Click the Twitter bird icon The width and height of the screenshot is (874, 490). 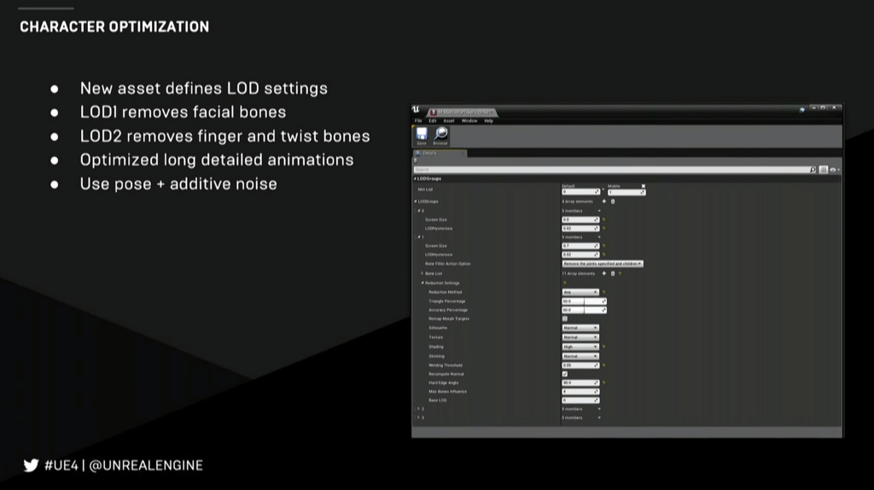point(32,465)
